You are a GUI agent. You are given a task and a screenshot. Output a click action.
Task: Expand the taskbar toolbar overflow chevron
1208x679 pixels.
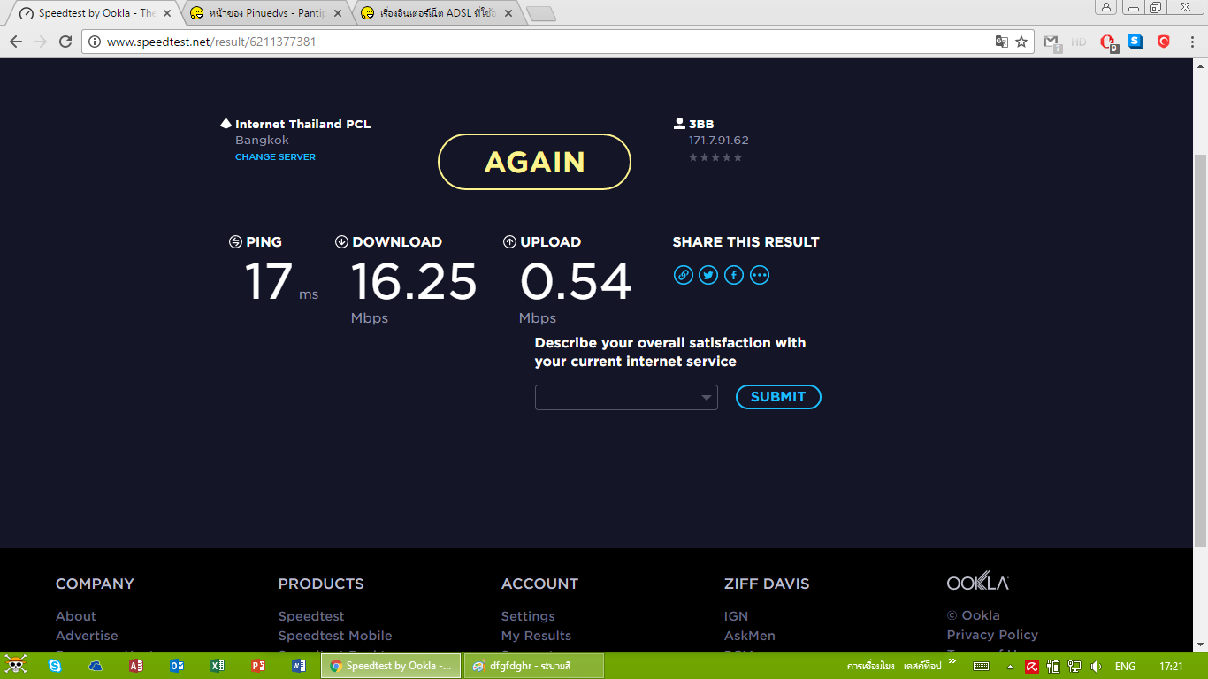tap(952, 660)
